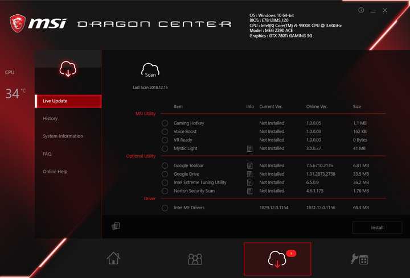The image size is (410, 278).
Task: Click the MSI Utility section label
Action: (x=145, y=114)
